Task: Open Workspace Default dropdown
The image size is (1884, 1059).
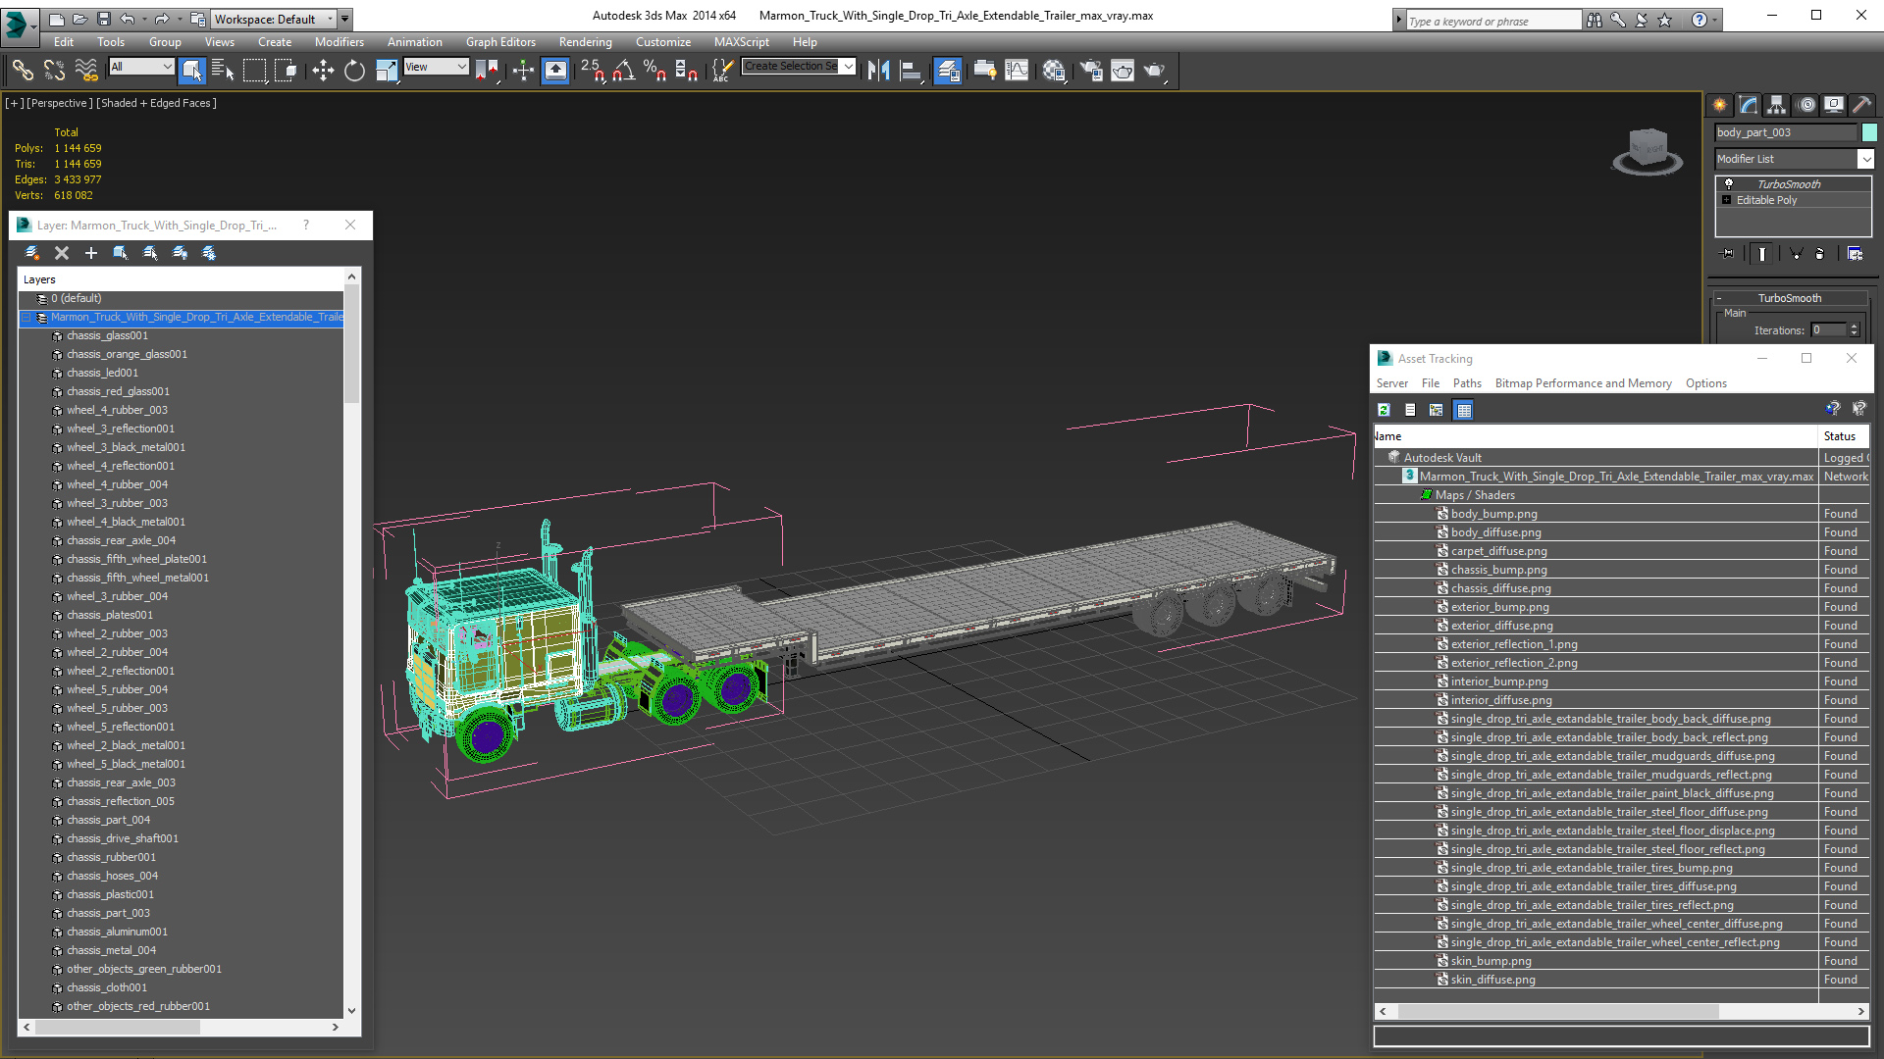Action: click(274, 19)
